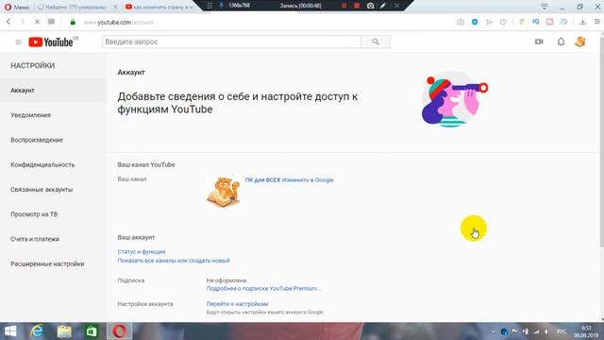Click the taskbar clock showing 6:53
604x340 pixels.
click(586, 331)
